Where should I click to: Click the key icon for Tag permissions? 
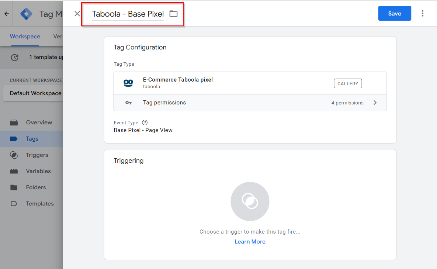coord(128,103)
